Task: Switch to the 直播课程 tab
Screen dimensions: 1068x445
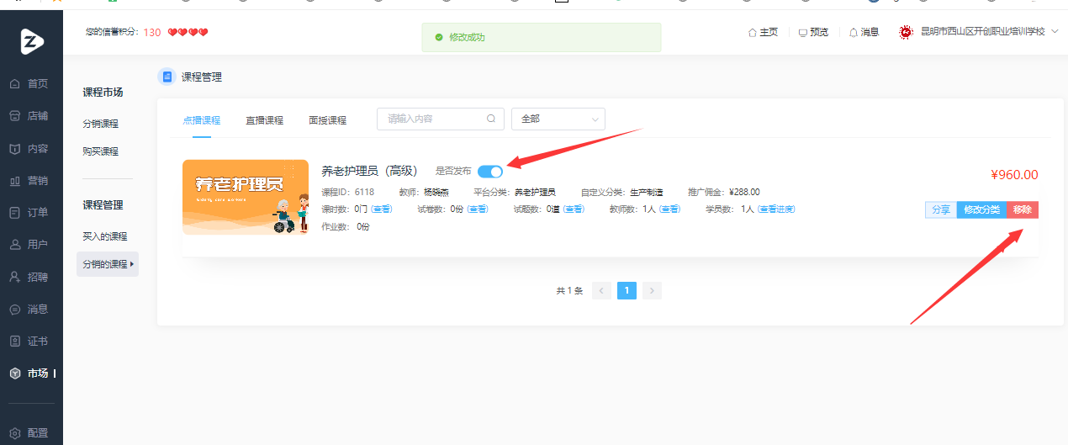Action: pos(265,119)
